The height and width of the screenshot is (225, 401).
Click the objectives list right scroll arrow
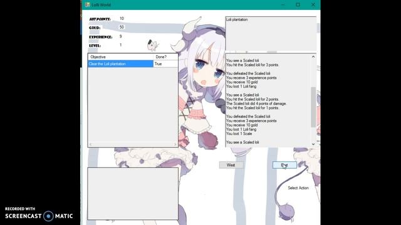[x=175, y=144]
